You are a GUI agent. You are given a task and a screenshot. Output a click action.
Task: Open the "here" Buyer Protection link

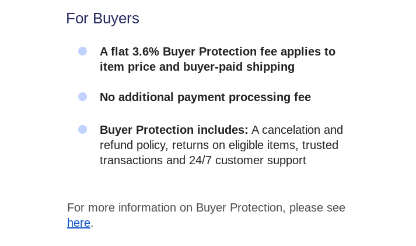(79, 223)
